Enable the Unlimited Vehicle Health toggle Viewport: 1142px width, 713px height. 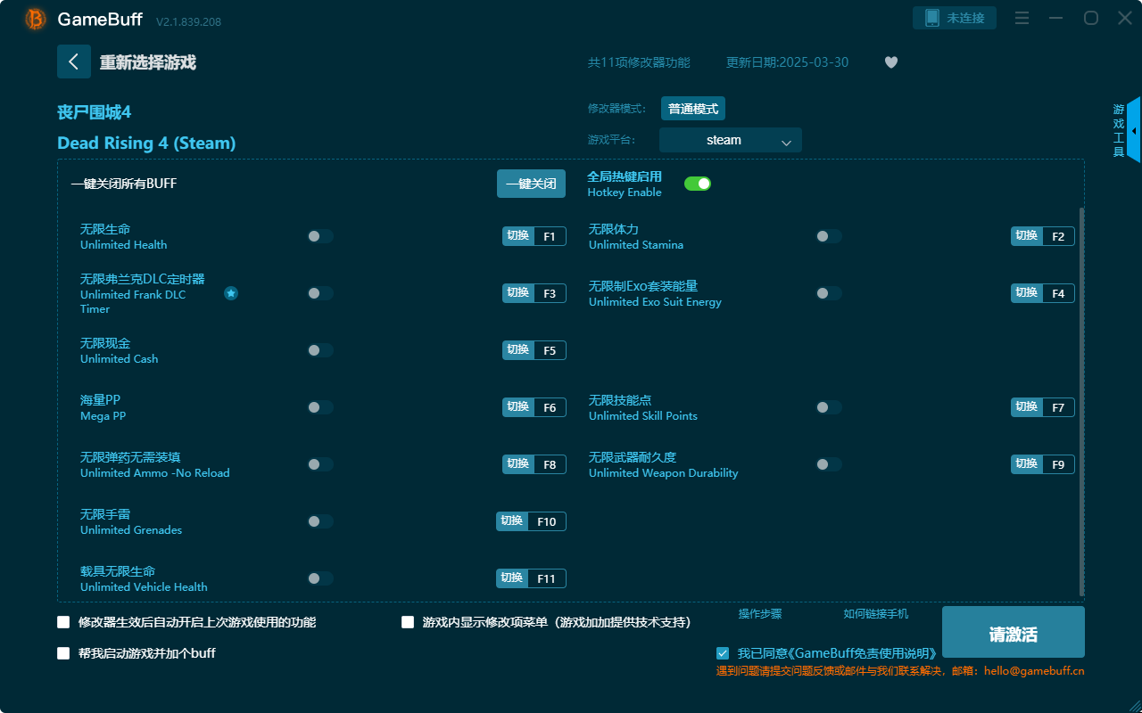point(319,578)
